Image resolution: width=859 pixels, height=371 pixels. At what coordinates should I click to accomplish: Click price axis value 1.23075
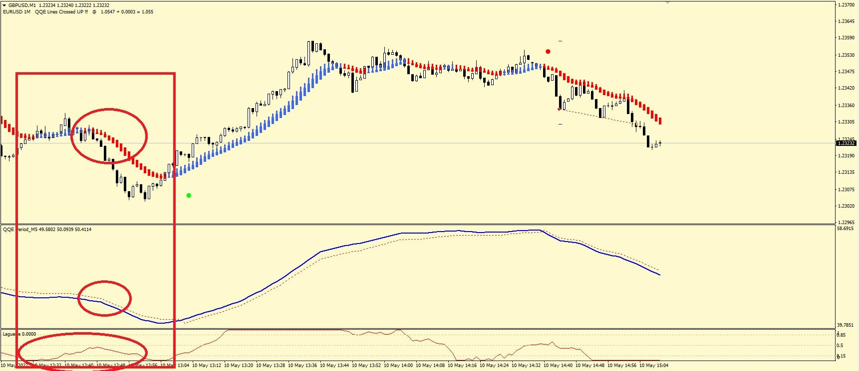(x=846, y=190)
